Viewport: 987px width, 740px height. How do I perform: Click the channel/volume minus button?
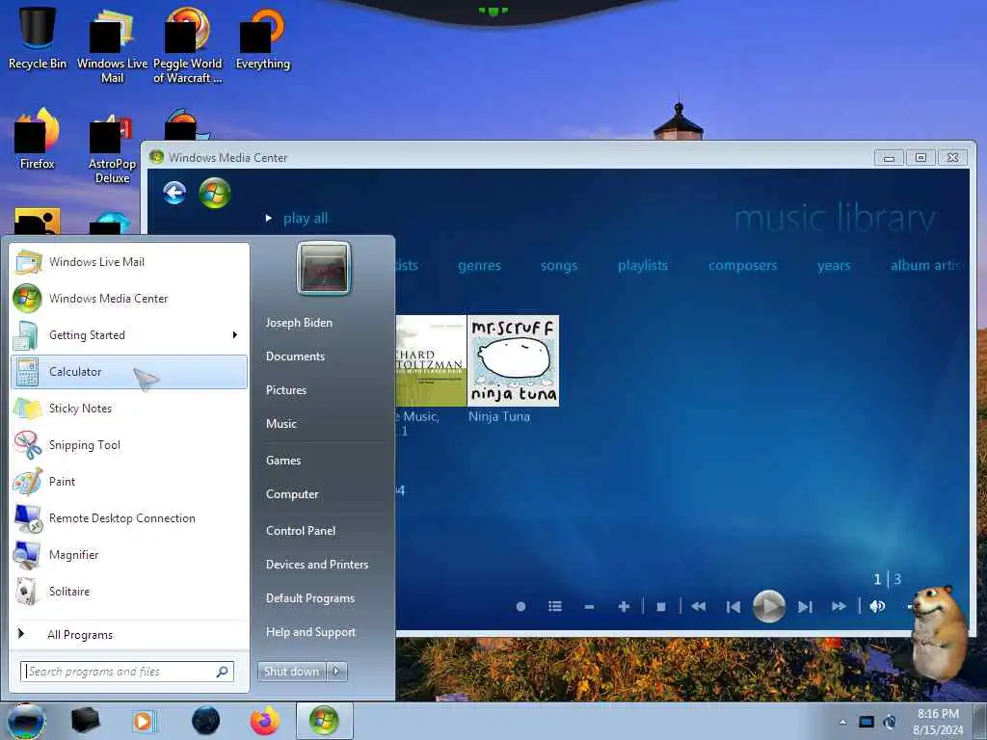[589, 607]
